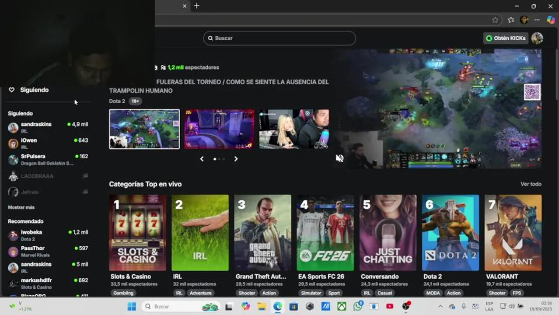Click the Obtén KICKs button
This screenshot has width=559, height=315.
click(x=506, y=38)
